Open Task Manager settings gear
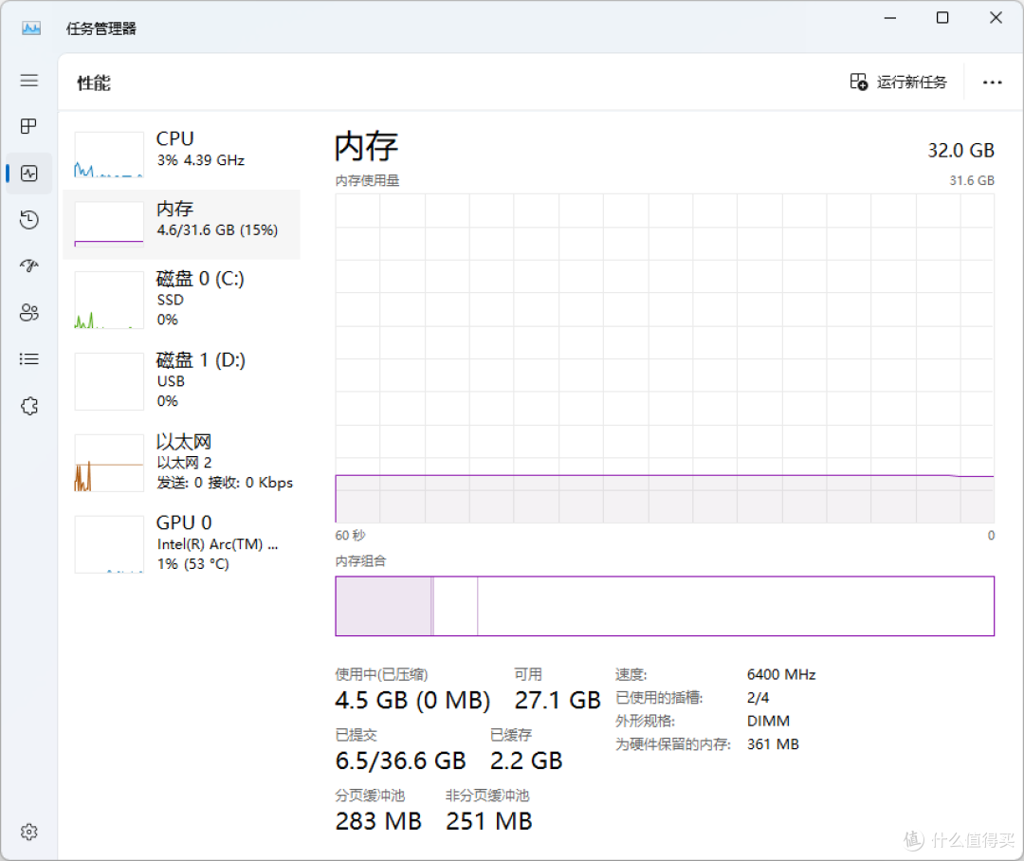The image size is (1024, 861). tap(28, 832)
